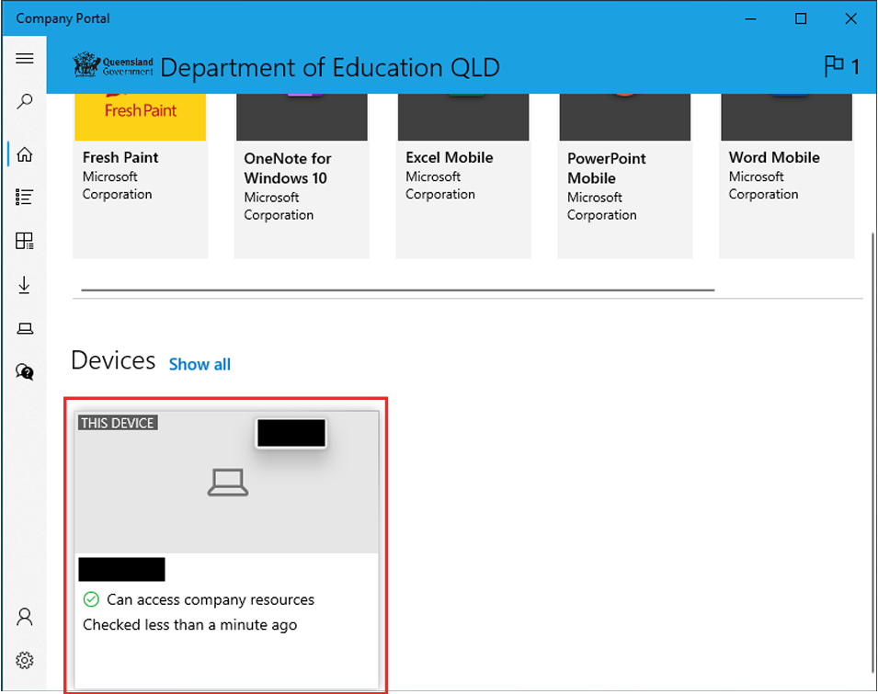Open the hamburger navigation menu
Image resolution: width=878 pixels, height=694 pixels.
point(25,58)
